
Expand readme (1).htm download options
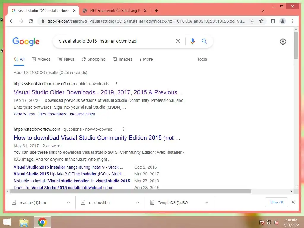click(69, 202)
